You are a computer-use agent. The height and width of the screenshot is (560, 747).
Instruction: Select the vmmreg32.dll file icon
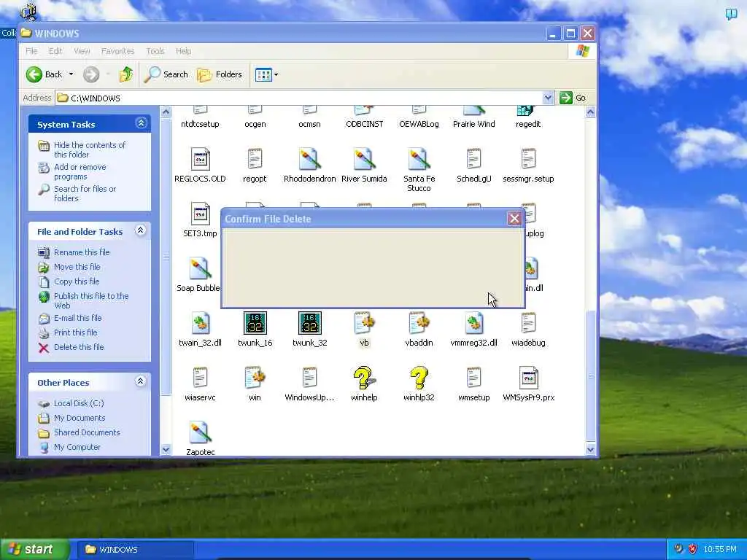click(x=473, y=323)
